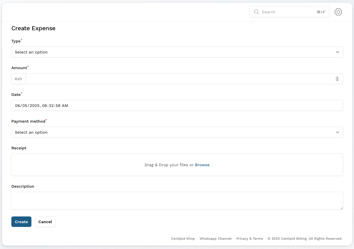
Task: Click the Browse link for receipt upload
Action: pos(202,165)
